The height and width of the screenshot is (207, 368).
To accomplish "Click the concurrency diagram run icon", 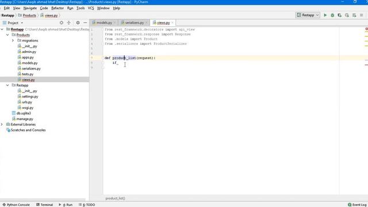I will [354, 16].
